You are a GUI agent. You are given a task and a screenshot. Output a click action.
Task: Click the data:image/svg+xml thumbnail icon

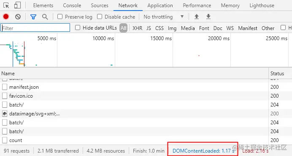(5, 114)
